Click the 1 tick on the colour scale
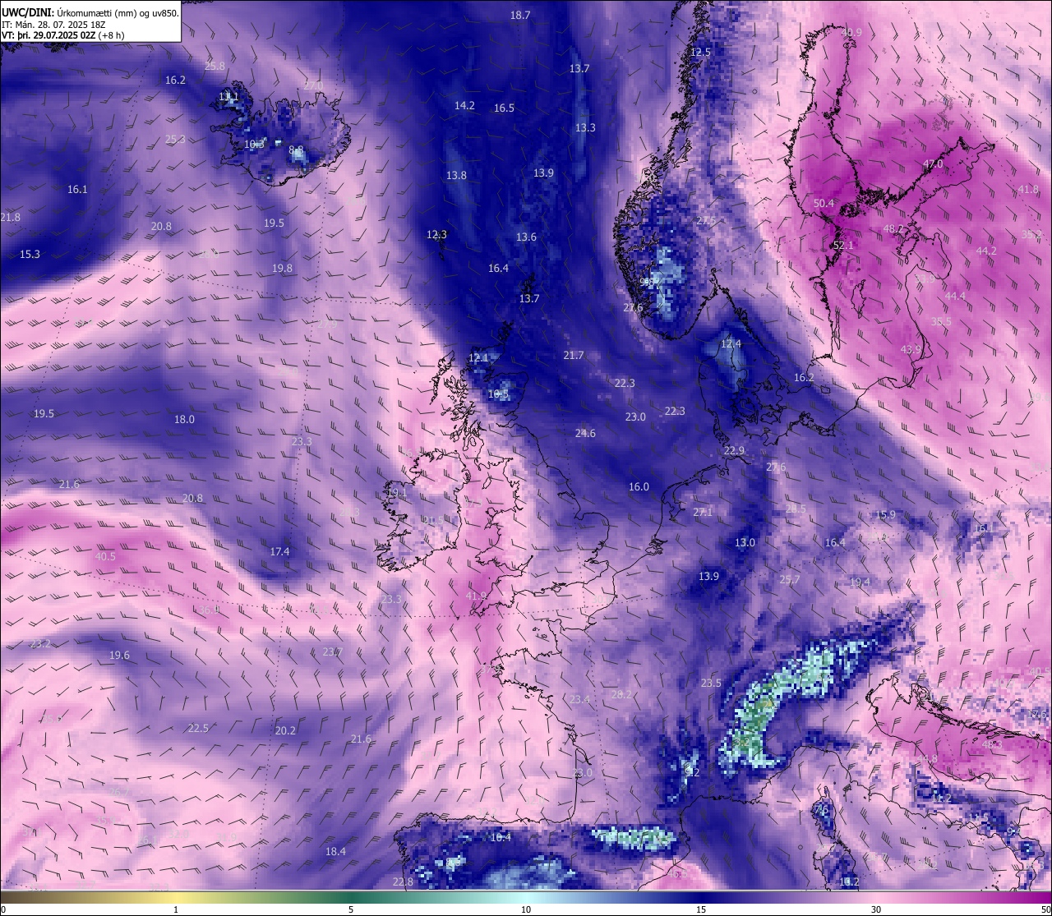 176,909
